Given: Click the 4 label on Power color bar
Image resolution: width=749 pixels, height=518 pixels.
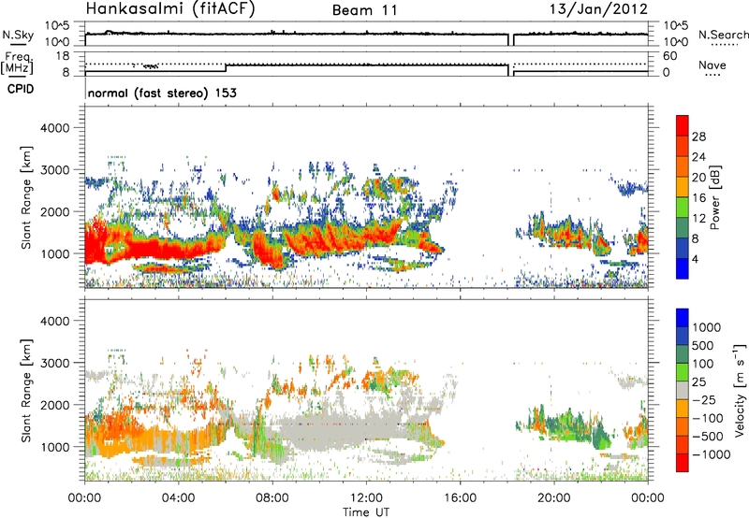Looking at the screenshot, I should pyautogui.click(x=696, y=259).
